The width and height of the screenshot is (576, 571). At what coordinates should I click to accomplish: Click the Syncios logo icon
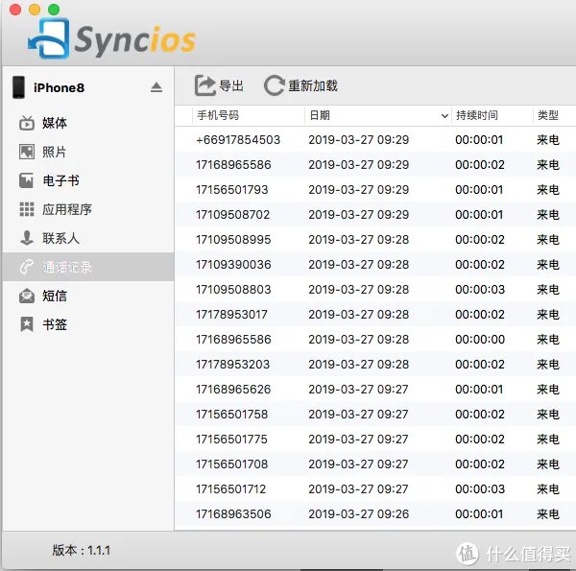click(49, 39)
